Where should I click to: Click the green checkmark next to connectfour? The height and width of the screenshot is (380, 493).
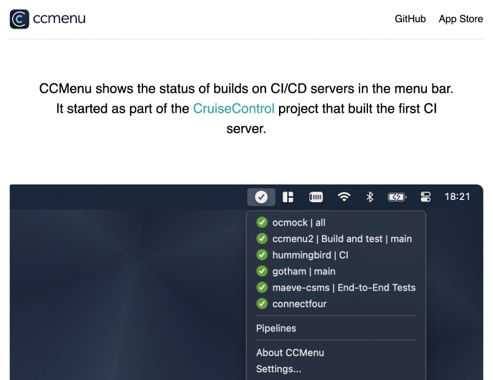(x=262, y=303)
